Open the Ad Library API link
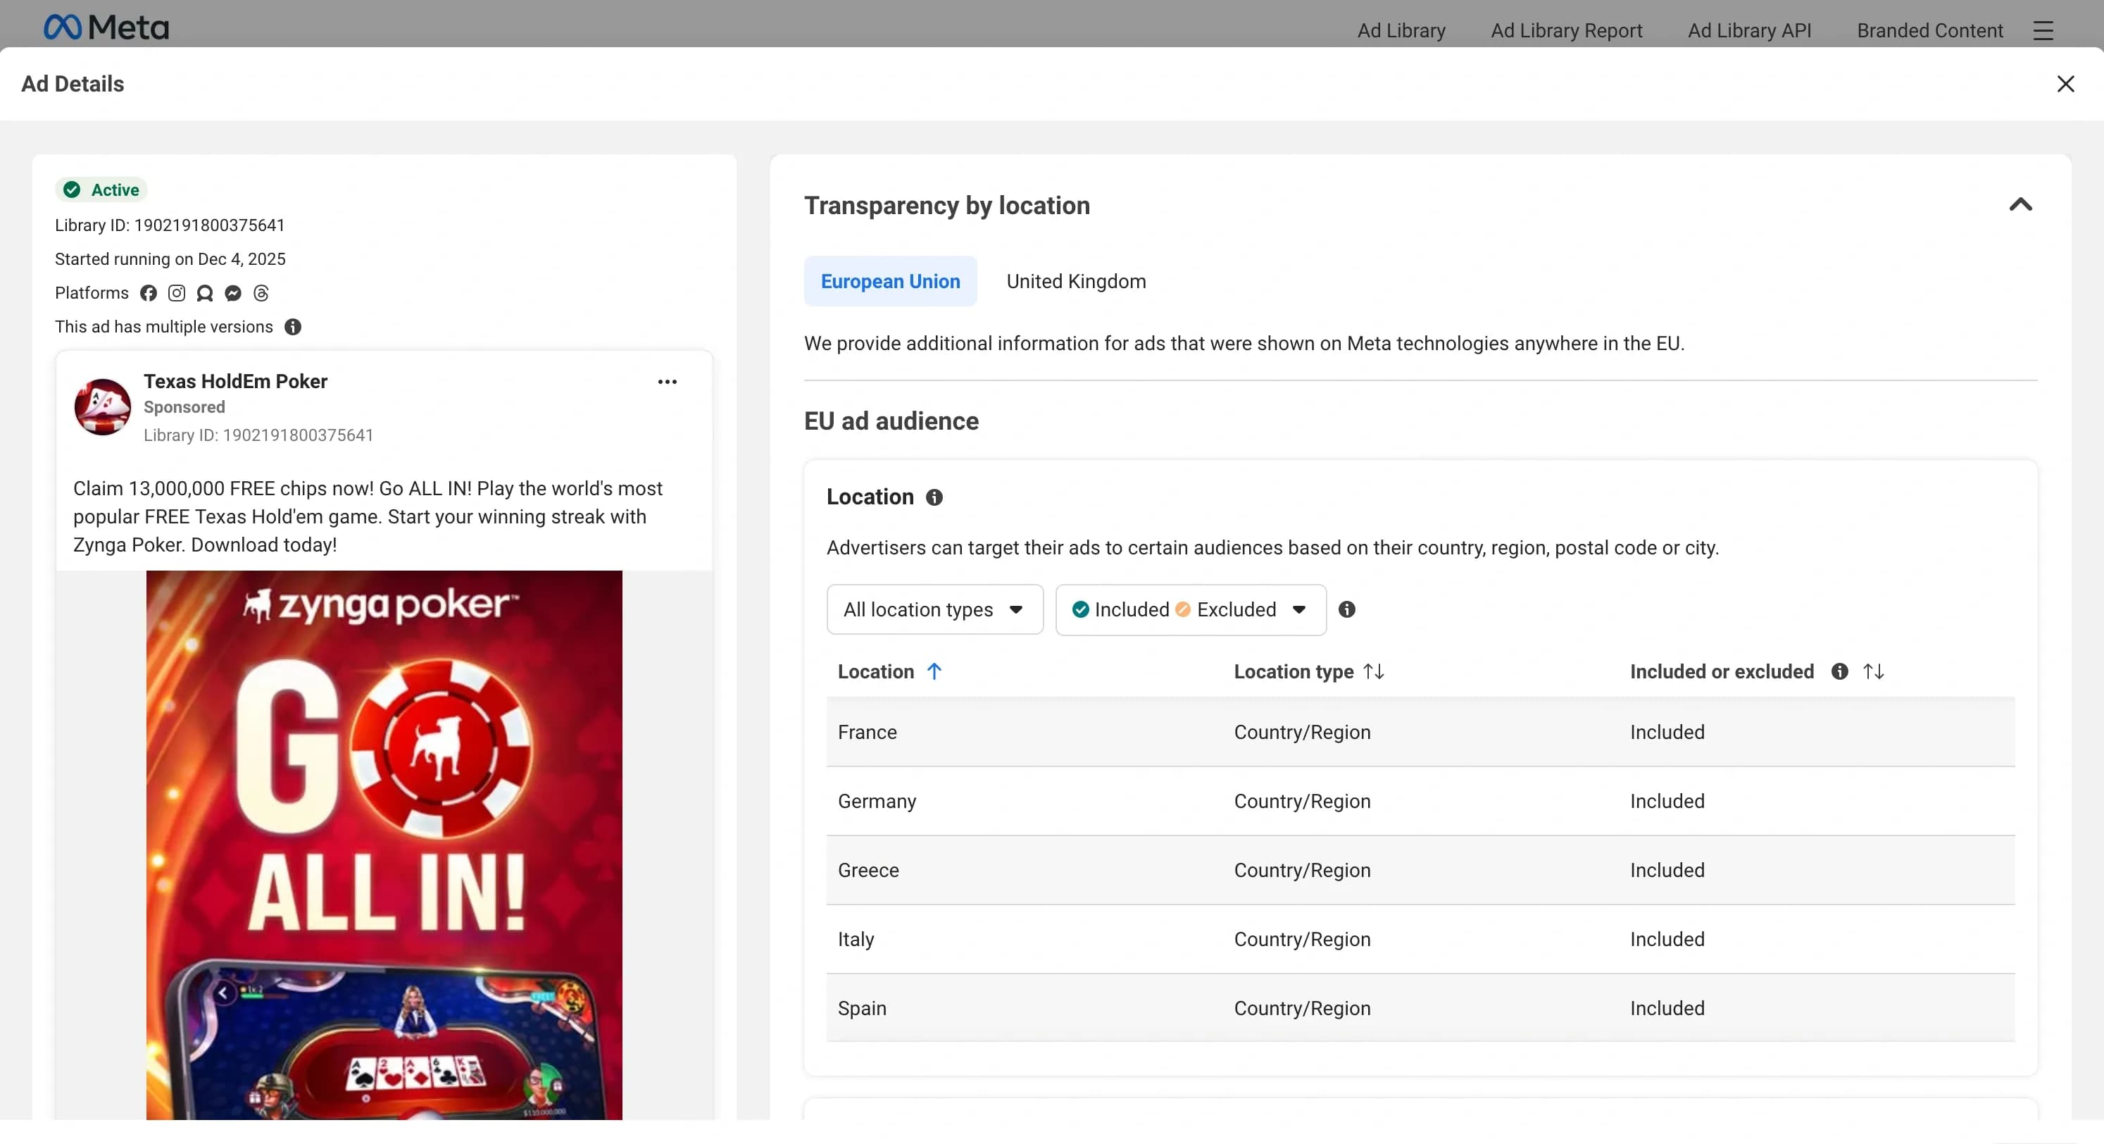 point(1750,30)
